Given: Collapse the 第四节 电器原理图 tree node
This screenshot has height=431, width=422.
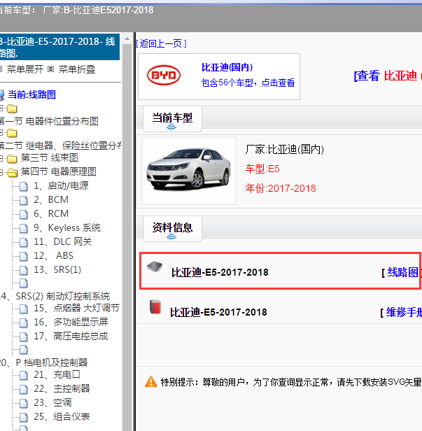Looking at the screenshot, I should [x=1, y=172].
